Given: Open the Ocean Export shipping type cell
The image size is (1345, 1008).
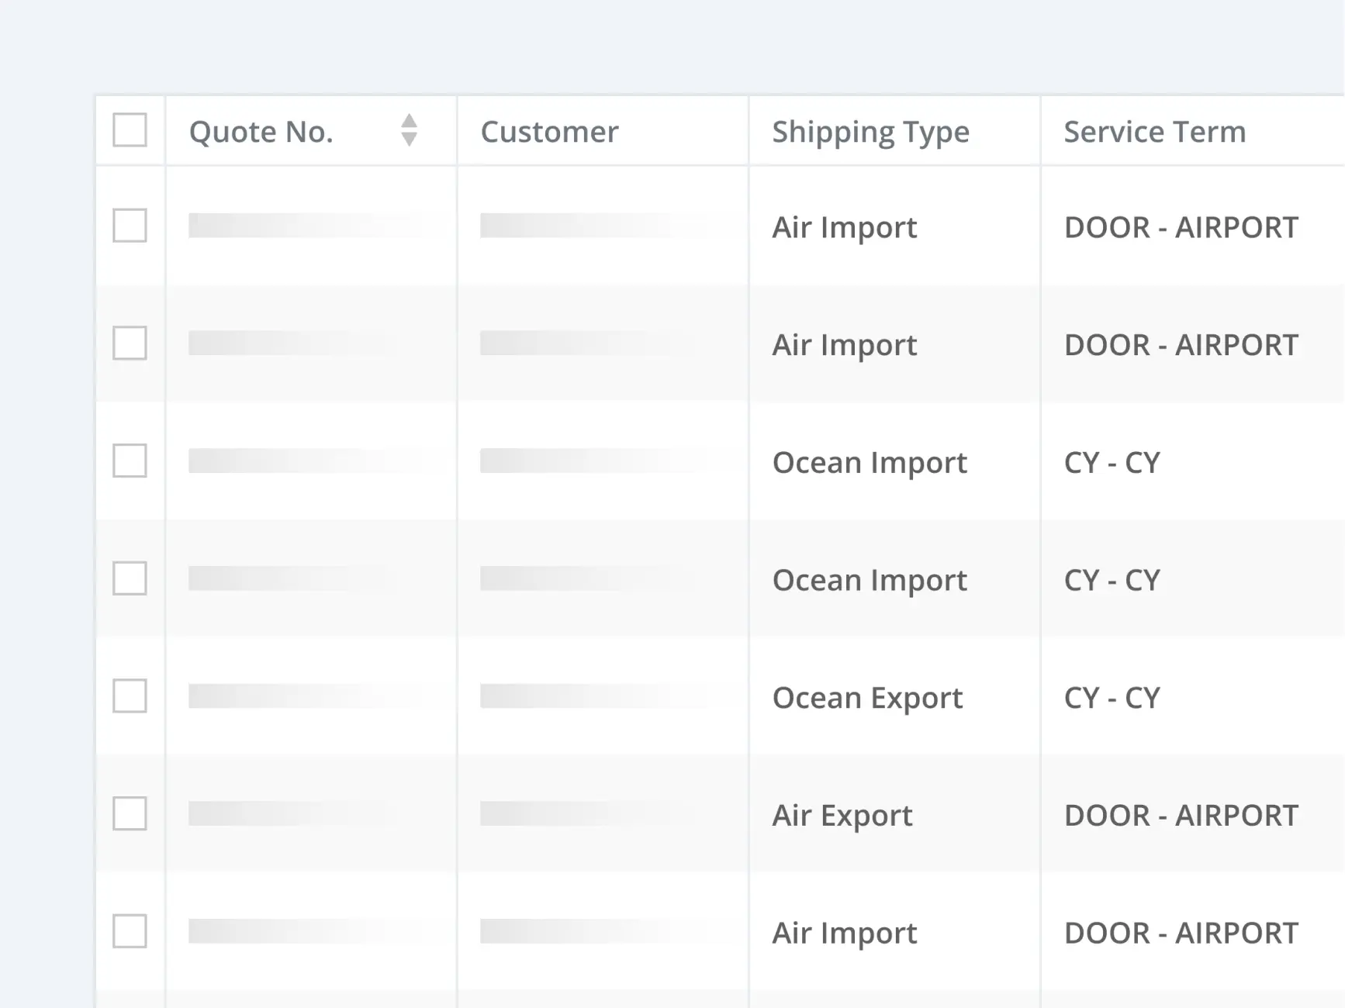Looking at the screenshot, I should pos(867,698).
